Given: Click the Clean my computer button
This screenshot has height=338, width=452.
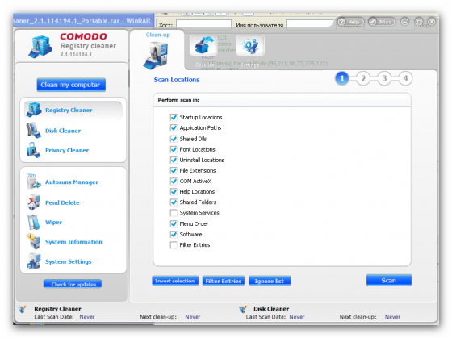Looking at the screenshot, I should pos(71,85).
